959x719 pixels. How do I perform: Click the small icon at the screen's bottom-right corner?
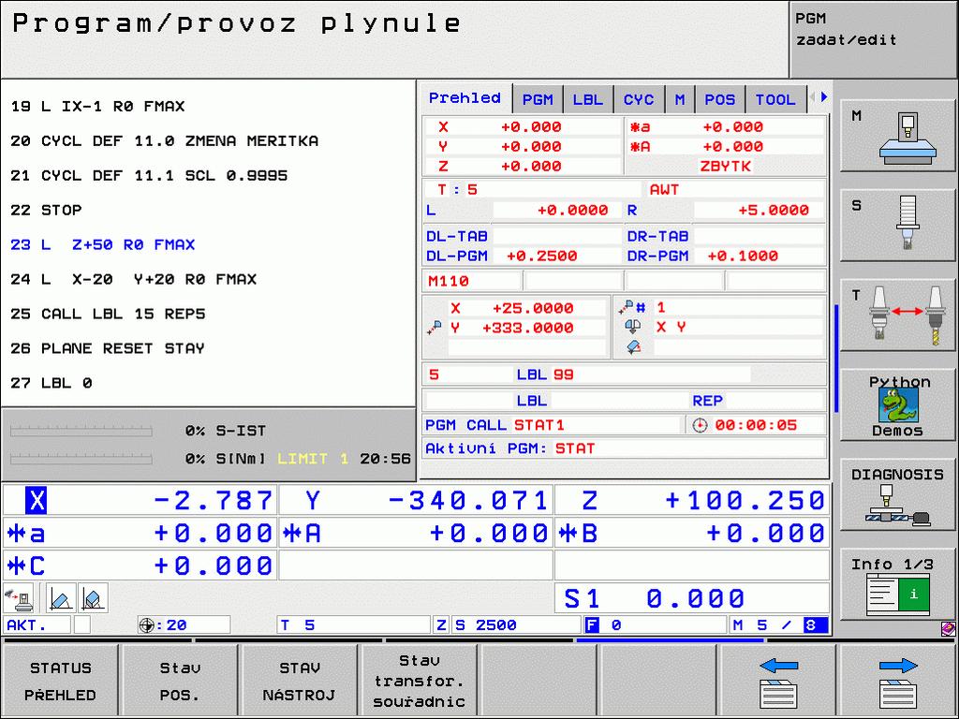tap(948, 628)
